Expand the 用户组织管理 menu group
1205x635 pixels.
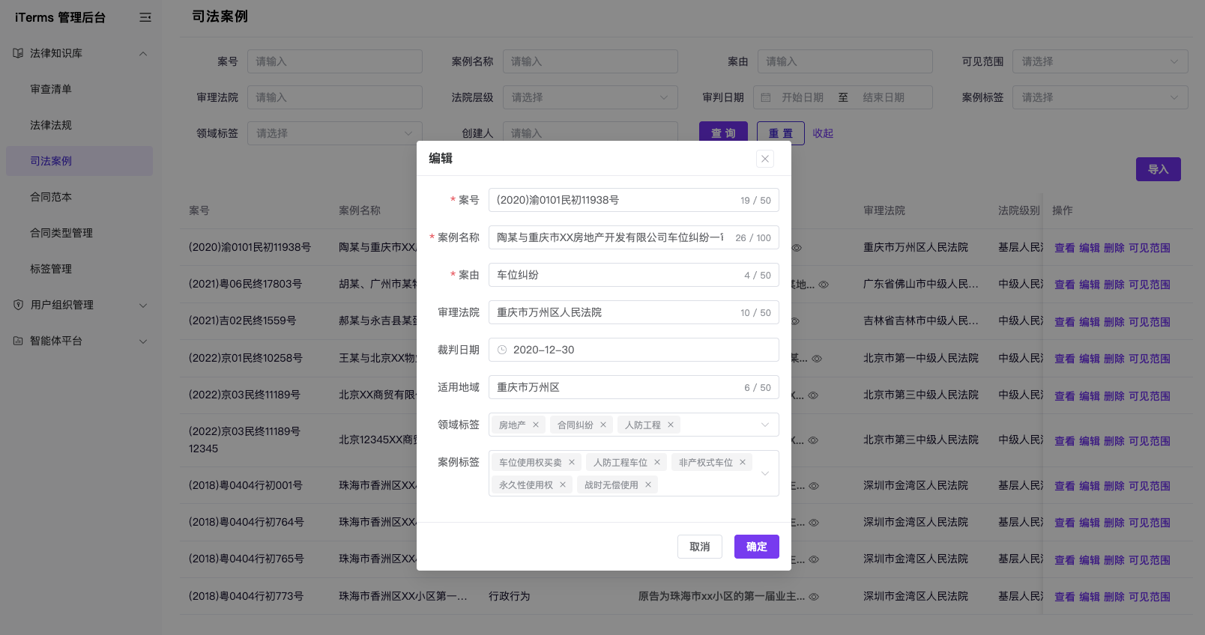[x=143, y=305]
